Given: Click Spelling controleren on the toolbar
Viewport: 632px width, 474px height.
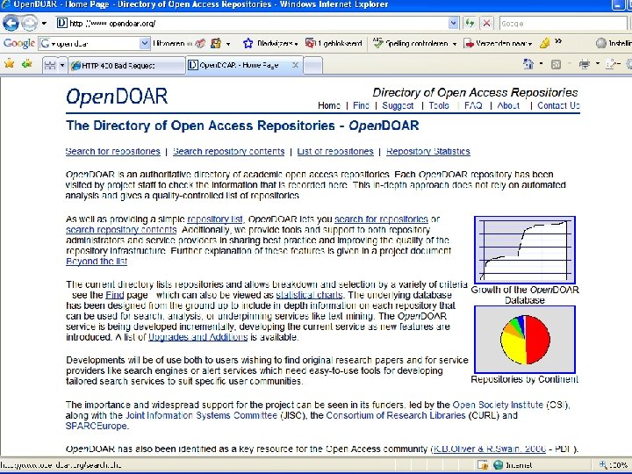Looking at the screenshot, I should (410, 43).
